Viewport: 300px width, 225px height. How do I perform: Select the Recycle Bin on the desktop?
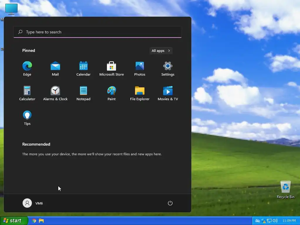click(285, 190)
